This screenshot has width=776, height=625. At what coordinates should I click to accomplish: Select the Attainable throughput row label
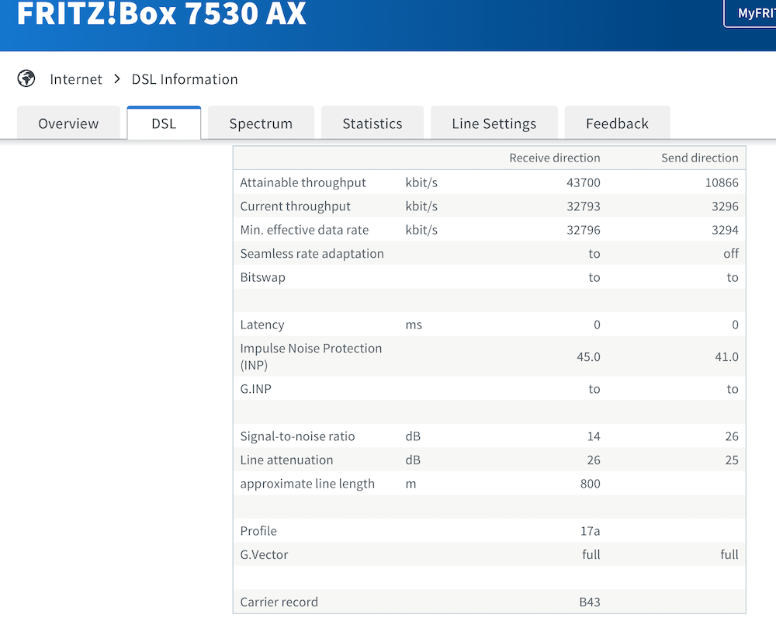[x=303, y=182]
